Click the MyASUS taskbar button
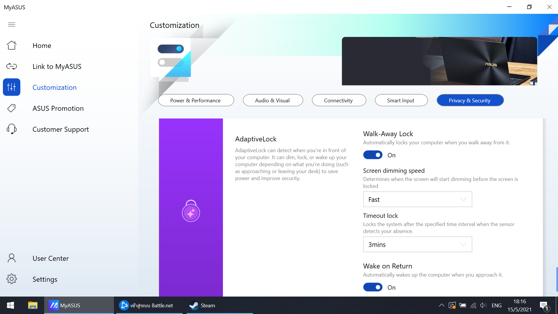 [79, 305]
